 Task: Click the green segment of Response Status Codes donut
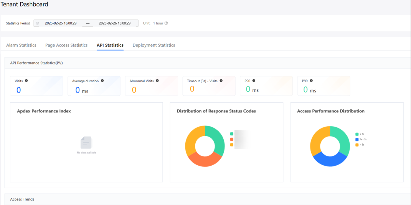pyautogui.click(x=220, y=139)
